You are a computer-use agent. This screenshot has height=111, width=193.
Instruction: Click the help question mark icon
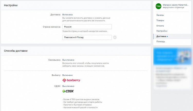(115, 37)
